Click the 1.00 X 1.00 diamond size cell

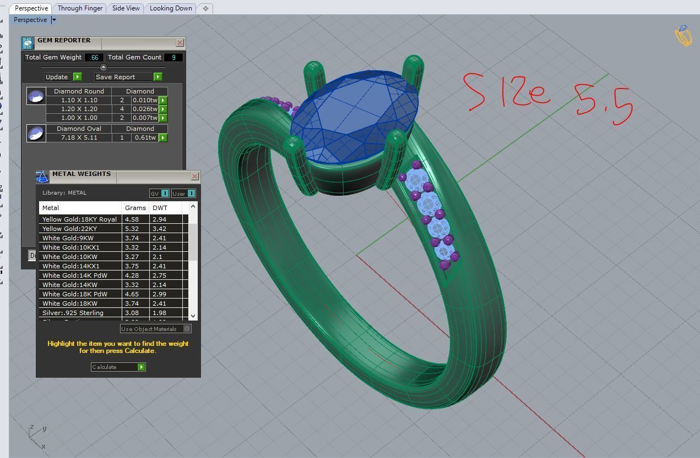point(79,118)
